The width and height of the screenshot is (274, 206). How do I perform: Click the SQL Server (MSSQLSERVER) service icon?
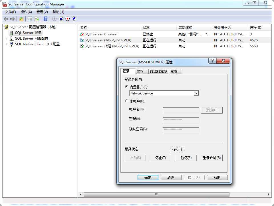tap(82, 40)
